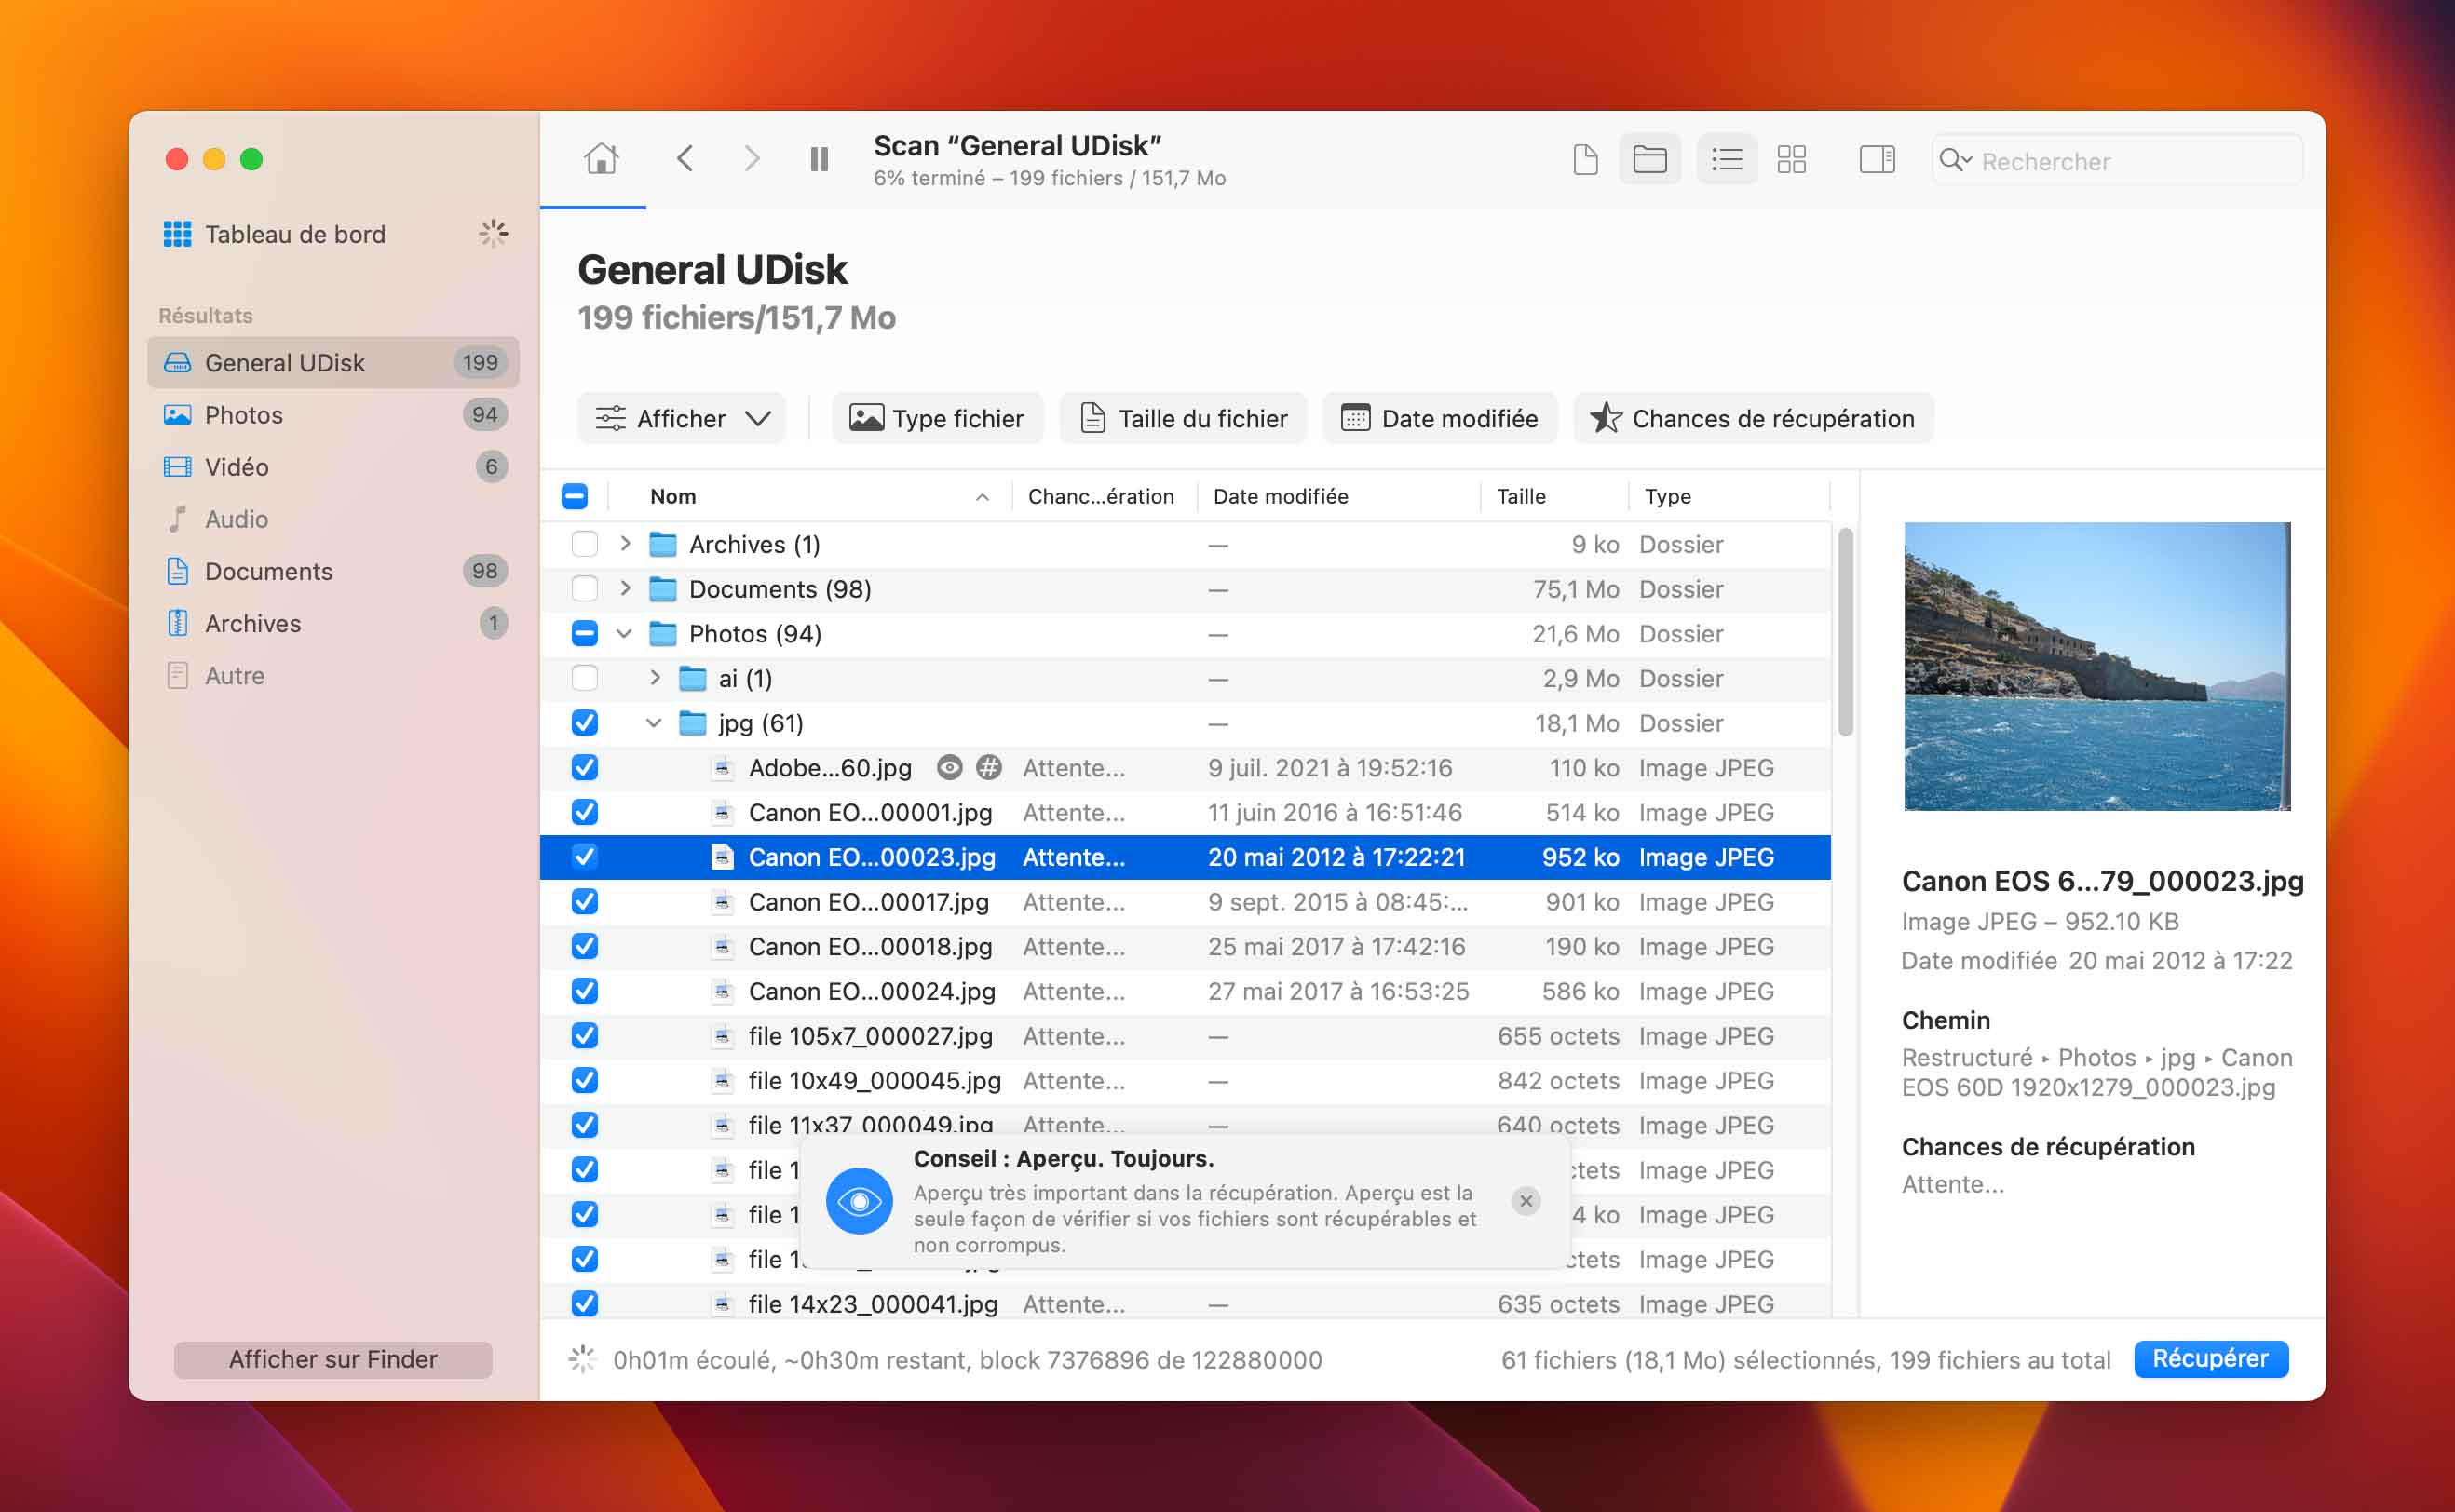Check the Archives (1) folder checkbox
The width and height of the screenshot is (2455, 1512).
click(x=584, y=544)
